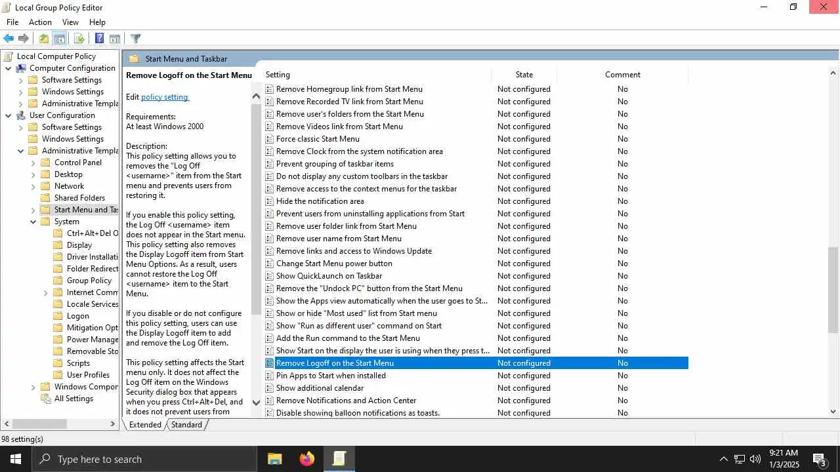840x472 pixels.
Task: Click the icon beside Hide the notification area
Action: (x=269, y=201)
